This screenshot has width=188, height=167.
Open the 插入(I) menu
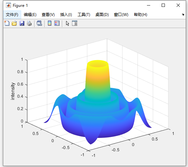click(x=66, y=15)
